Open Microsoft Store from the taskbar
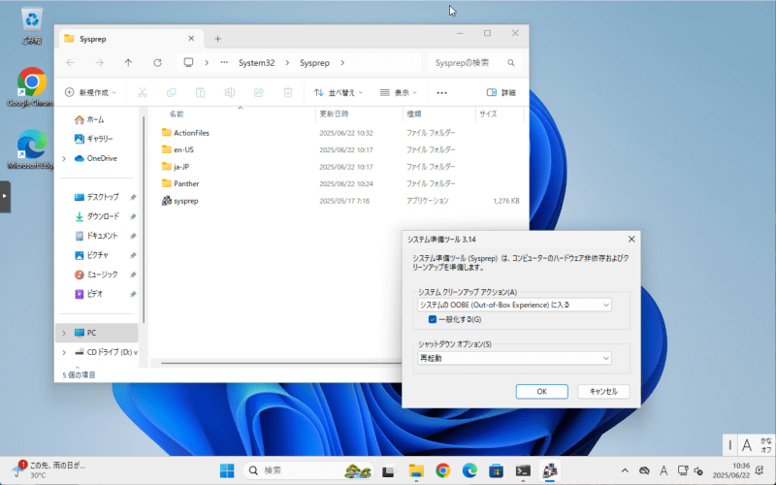This screenshot has width=776, height=485. (497, 470)
